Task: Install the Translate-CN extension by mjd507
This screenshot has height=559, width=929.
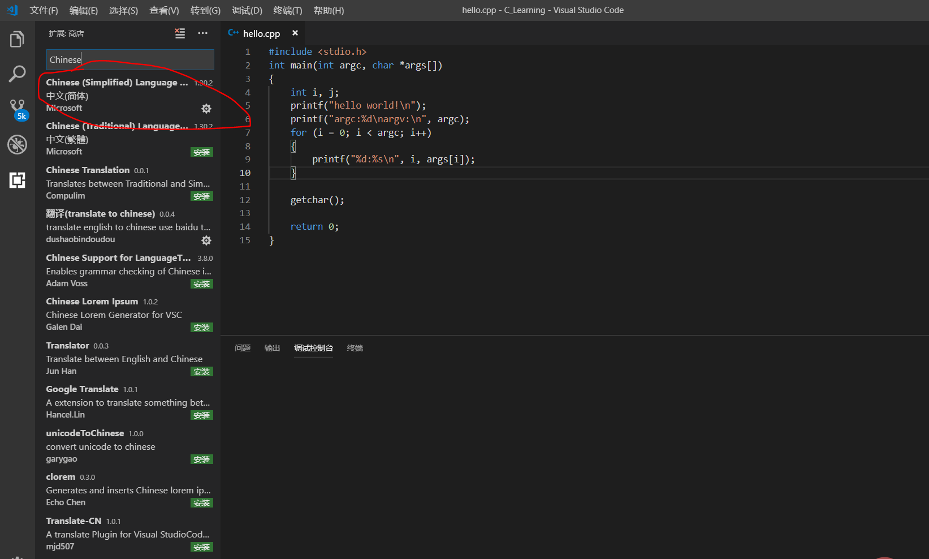Action: [x=202, y=547]
